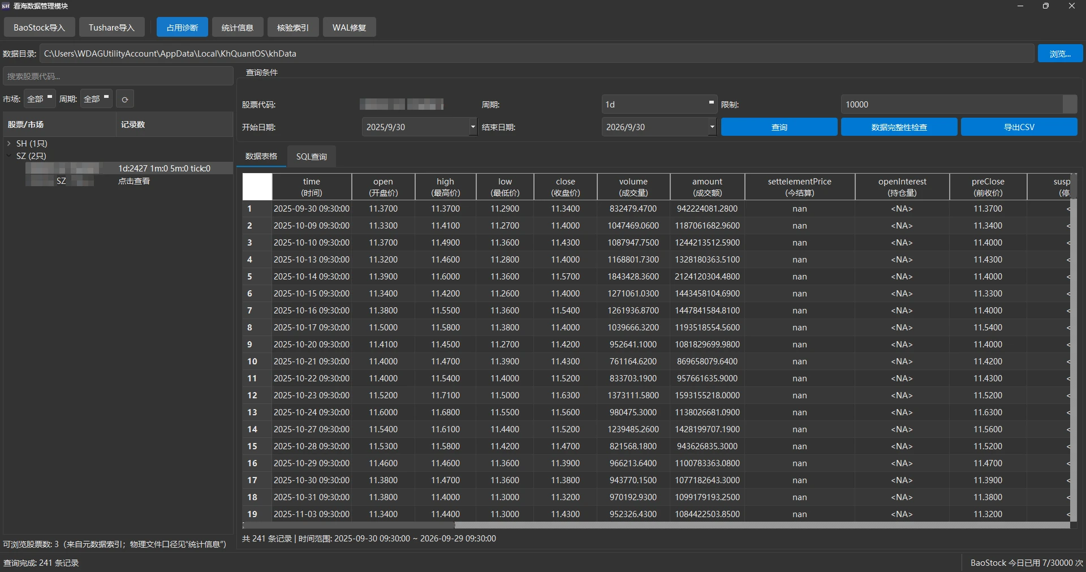Viewport: 1086px width, 572px height.
Task: Select the 数据表格 tab
Action: (x=261, y=156)
